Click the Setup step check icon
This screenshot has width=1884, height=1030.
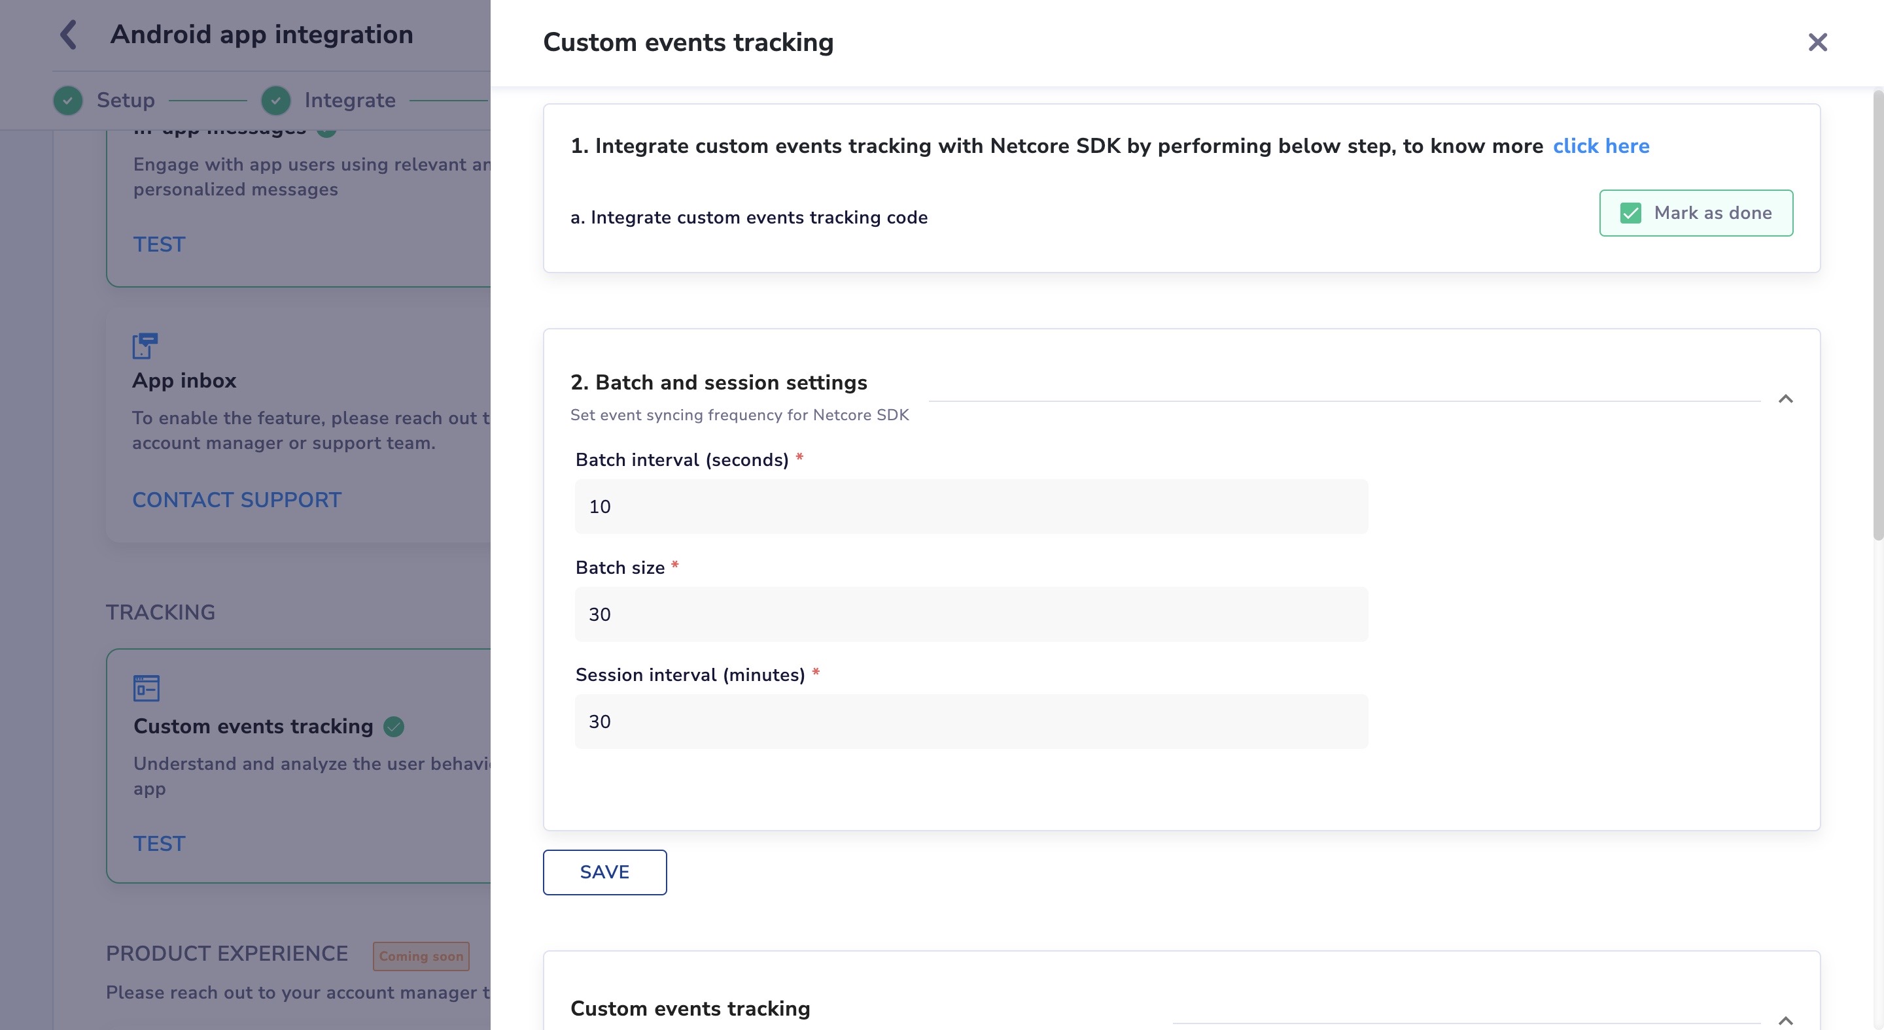click(68, 100)
